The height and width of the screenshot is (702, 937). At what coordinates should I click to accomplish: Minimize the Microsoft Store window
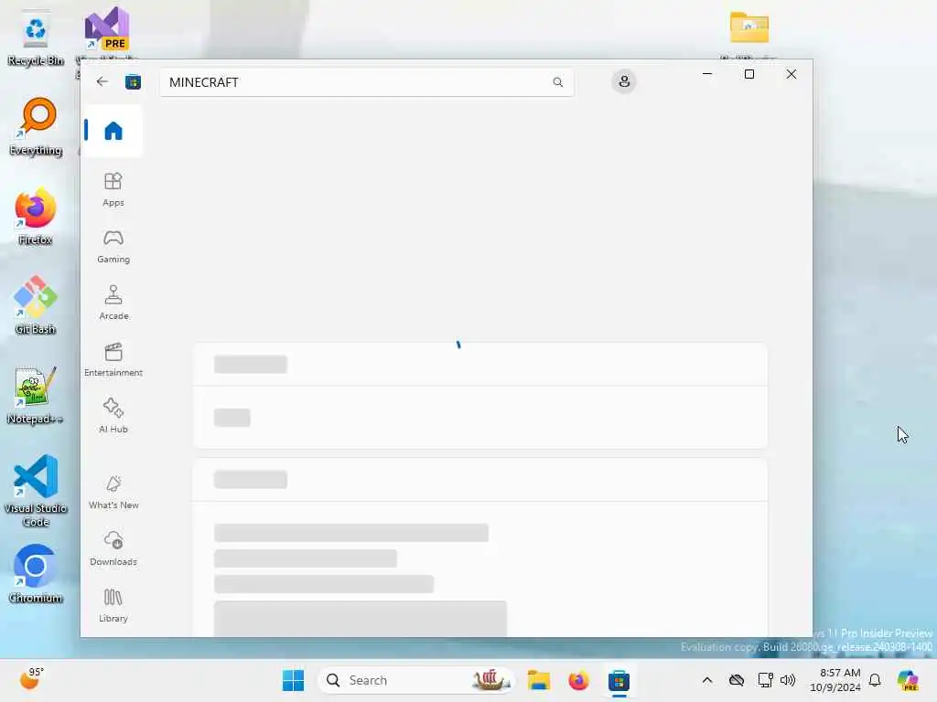707,74
